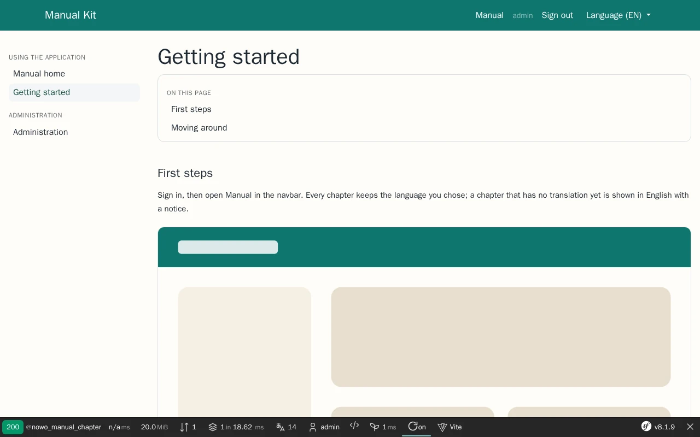Open Administration chapter in sidebar
This screenshot has width=700, height=437.
tap(74, 132)
